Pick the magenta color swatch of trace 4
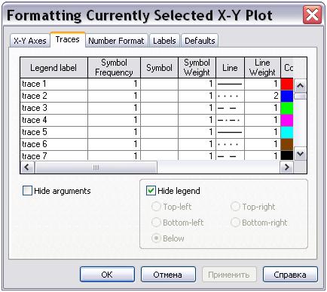 [x=287, y=120]
